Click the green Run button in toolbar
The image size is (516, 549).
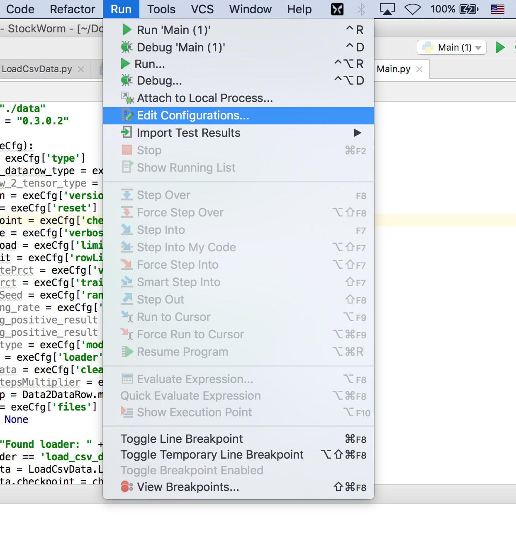[x=500, y=47]
